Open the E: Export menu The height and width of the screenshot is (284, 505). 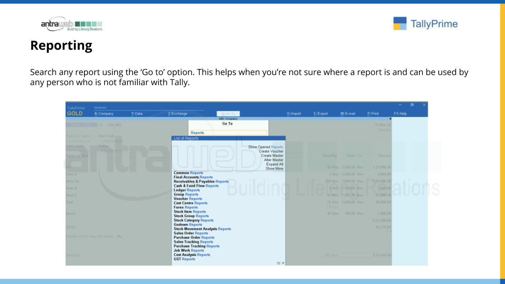pos(321,114)
